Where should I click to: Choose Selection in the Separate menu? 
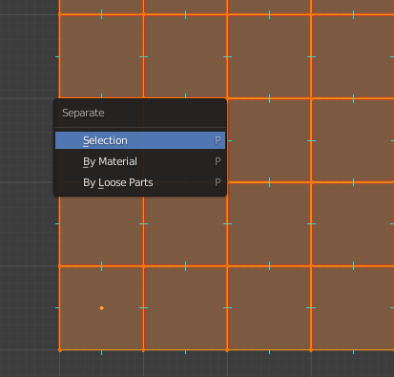pyautogui.click(x=140, y=140)
